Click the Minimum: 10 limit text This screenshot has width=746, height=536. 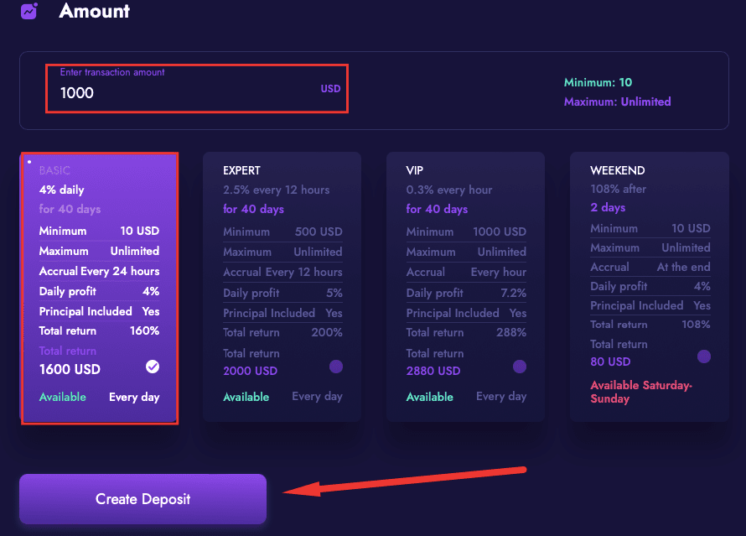[x=598, y=82]
